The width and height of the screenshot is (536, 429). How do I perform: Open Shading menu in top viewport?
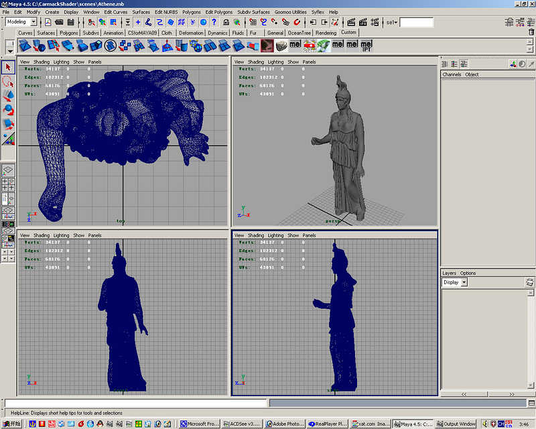click(x=42, y=62)
